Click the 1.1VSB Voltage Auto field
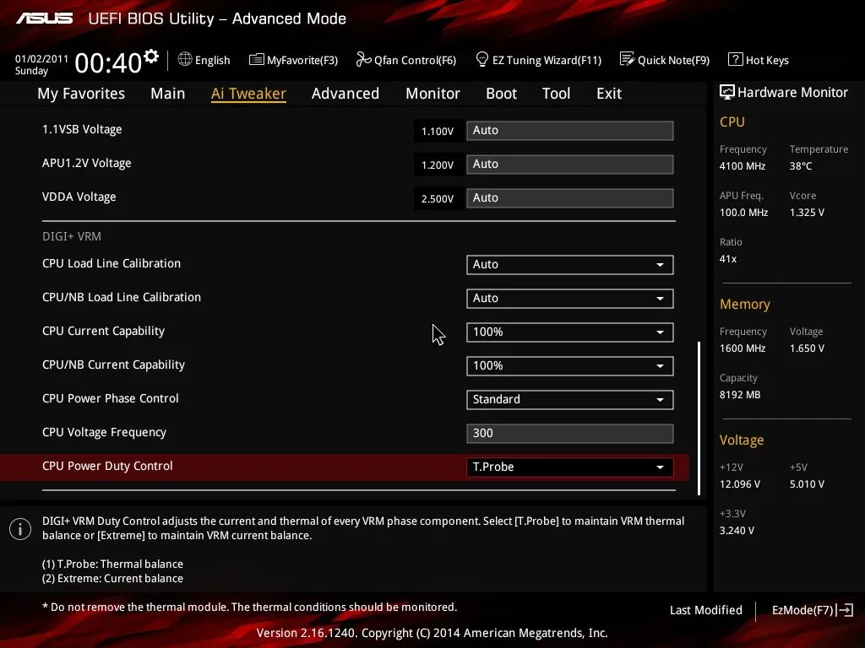The image size is (865, 648). [x=570, y=131]
